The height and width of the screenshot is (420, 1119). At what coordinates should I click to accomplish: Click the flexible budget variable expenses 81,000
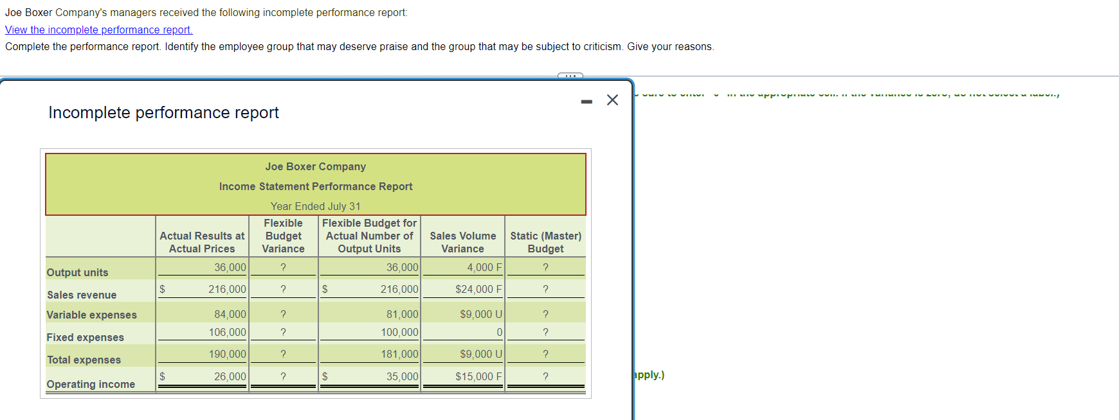[402, 314]
